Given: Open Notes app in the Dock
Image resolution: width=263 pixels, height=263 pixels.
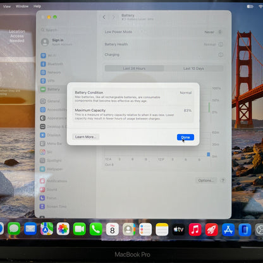Looking at the screenshot, I should 162,229.
